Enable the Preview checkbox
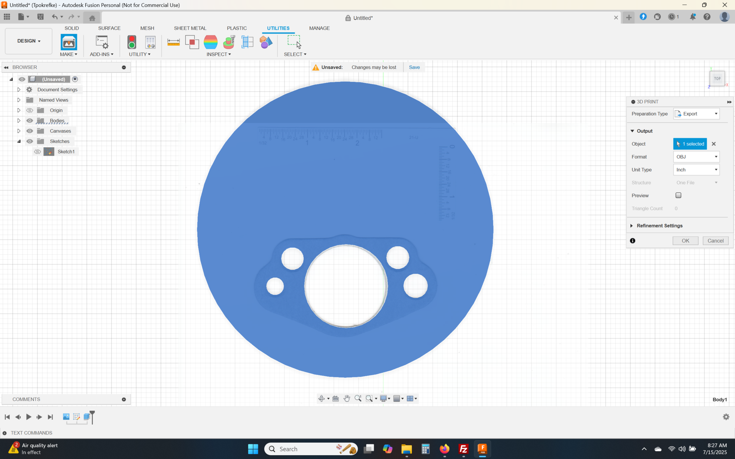Viewport: 735px width, 459px height. point(678,195)
